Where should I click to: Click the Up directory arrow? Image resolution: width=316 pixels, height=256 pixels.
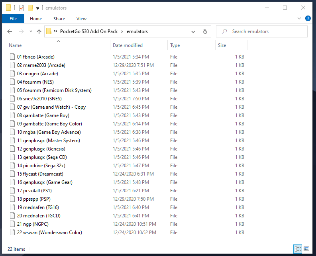coord(39,31)
